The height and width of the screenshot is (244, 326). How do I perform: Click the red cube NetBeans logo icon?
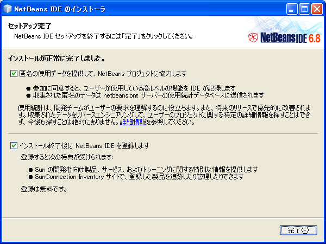tap(253, 37)
